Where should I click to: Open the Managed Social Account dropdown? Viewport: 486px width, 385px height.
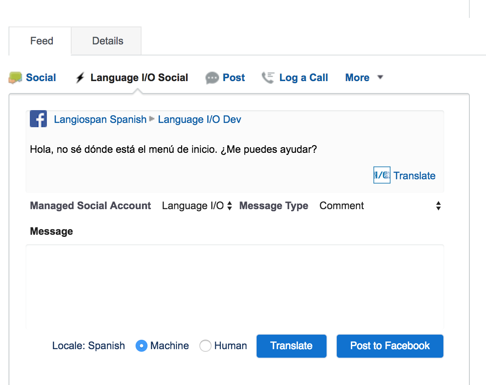pyautogui.click(x=197, y=206)
